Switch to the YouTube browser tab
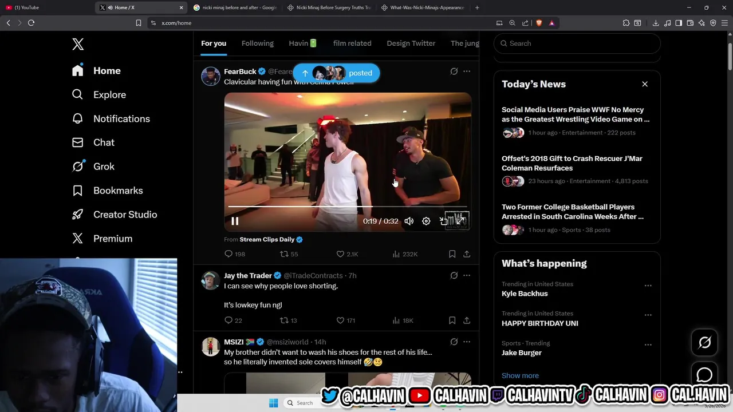This screenshot has width=733, height=412. [x=46, y=7]
